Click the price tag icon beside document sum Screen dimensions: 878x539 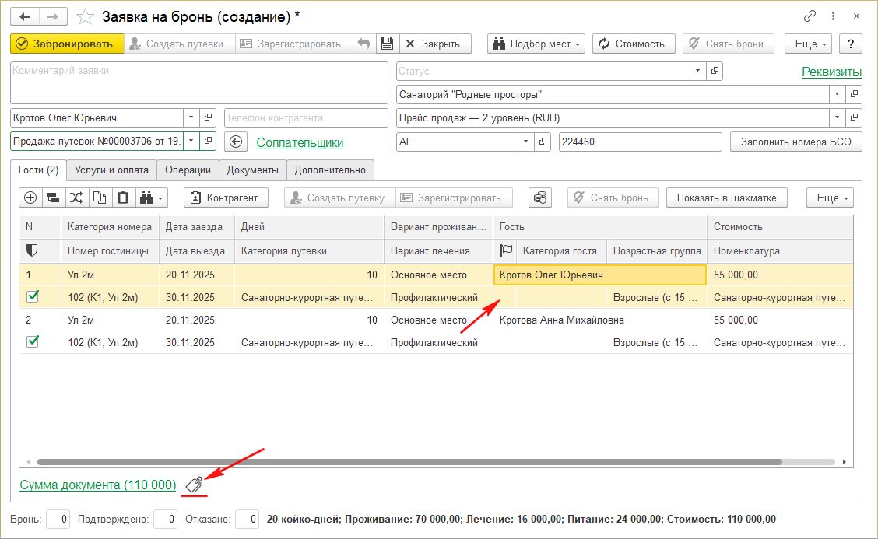point(195,485)
